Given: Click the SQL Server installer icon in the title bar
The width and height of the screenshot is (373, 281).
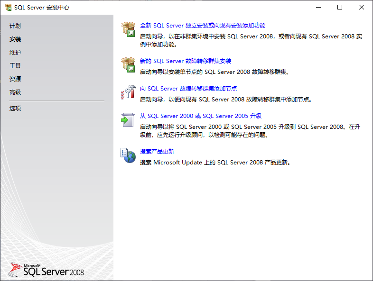Looking at the screenshot, I should (9, 8).
